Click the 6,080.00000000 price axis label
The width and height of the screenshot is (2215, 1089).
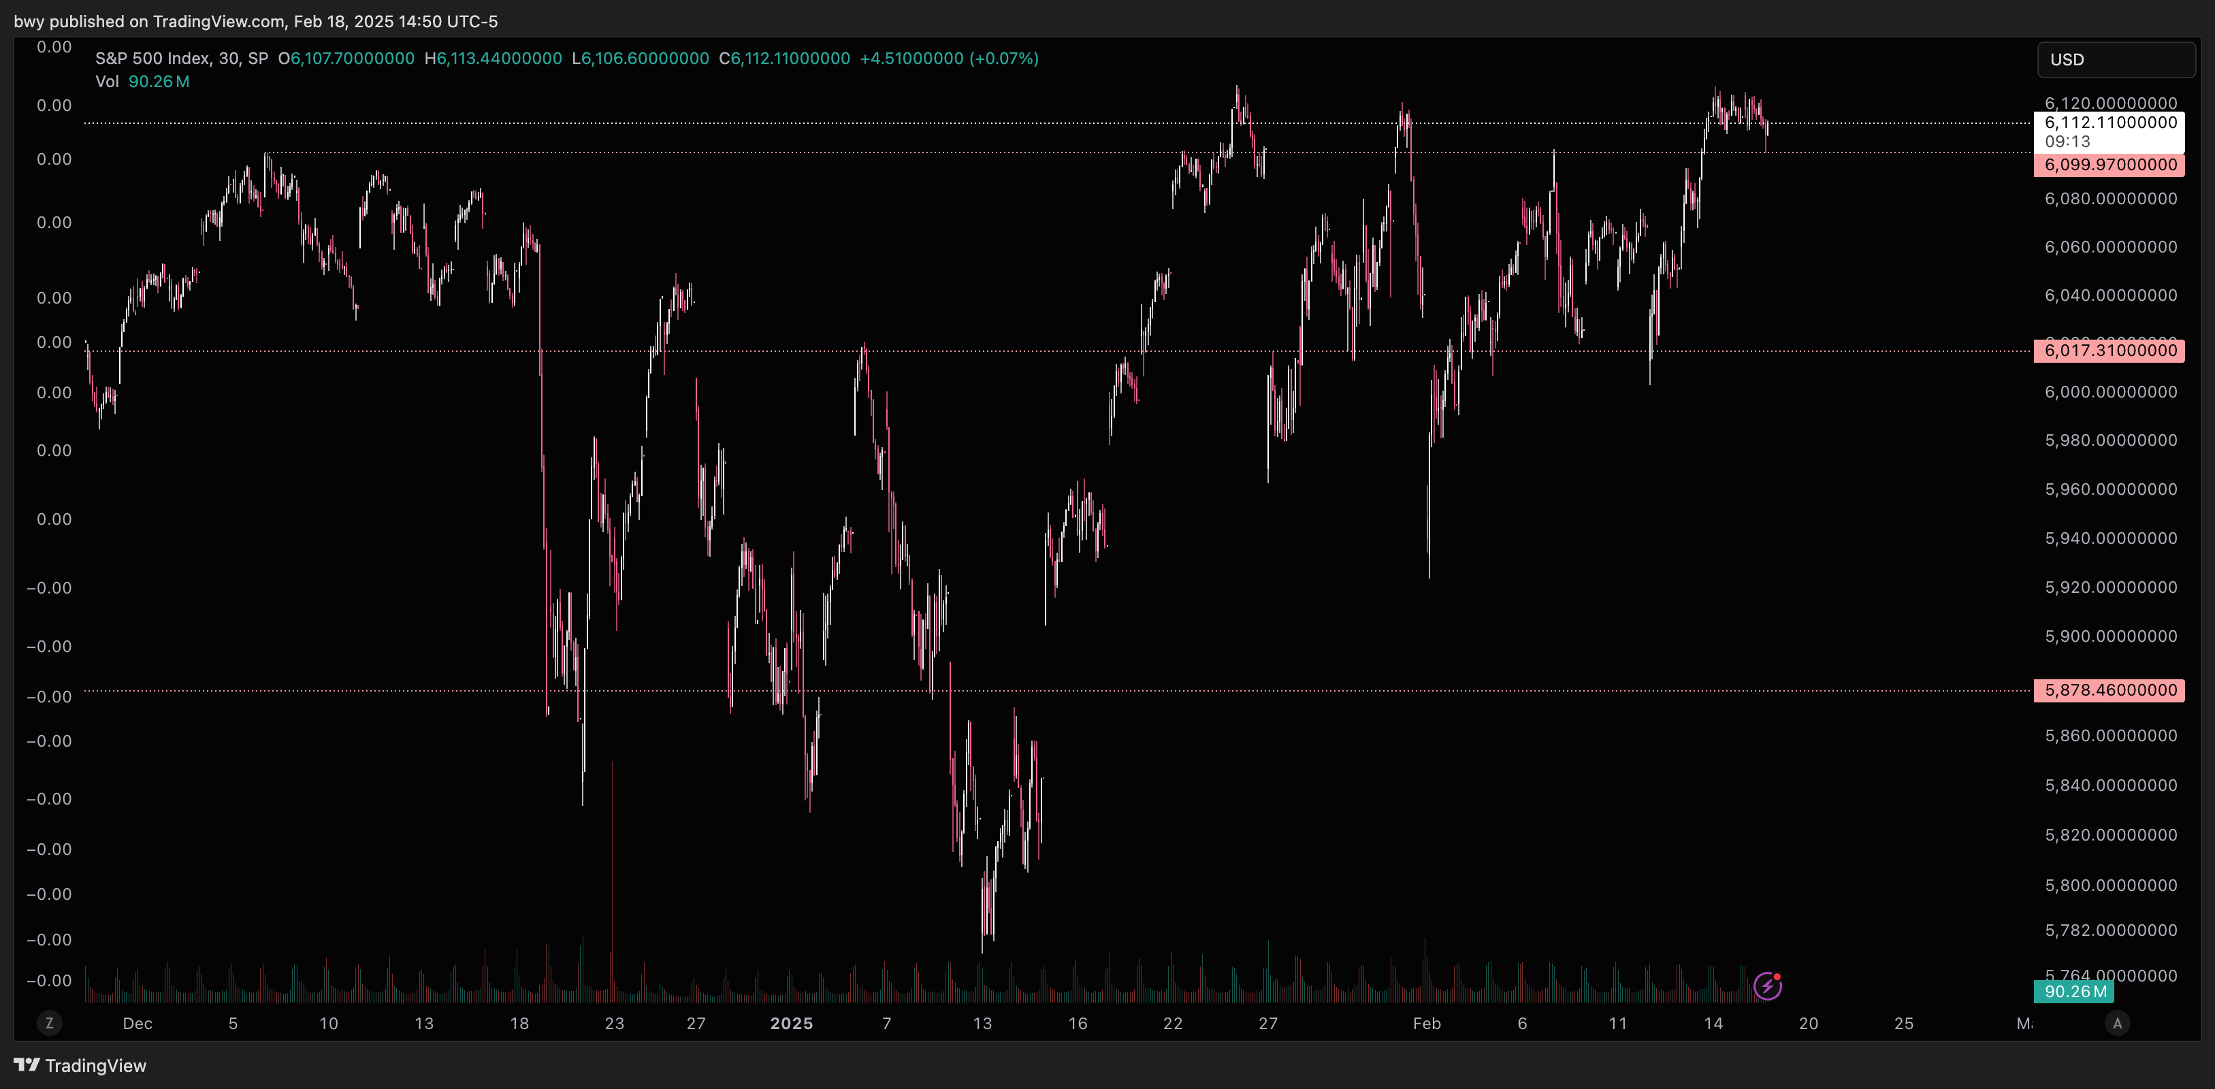pos(2111,199)
